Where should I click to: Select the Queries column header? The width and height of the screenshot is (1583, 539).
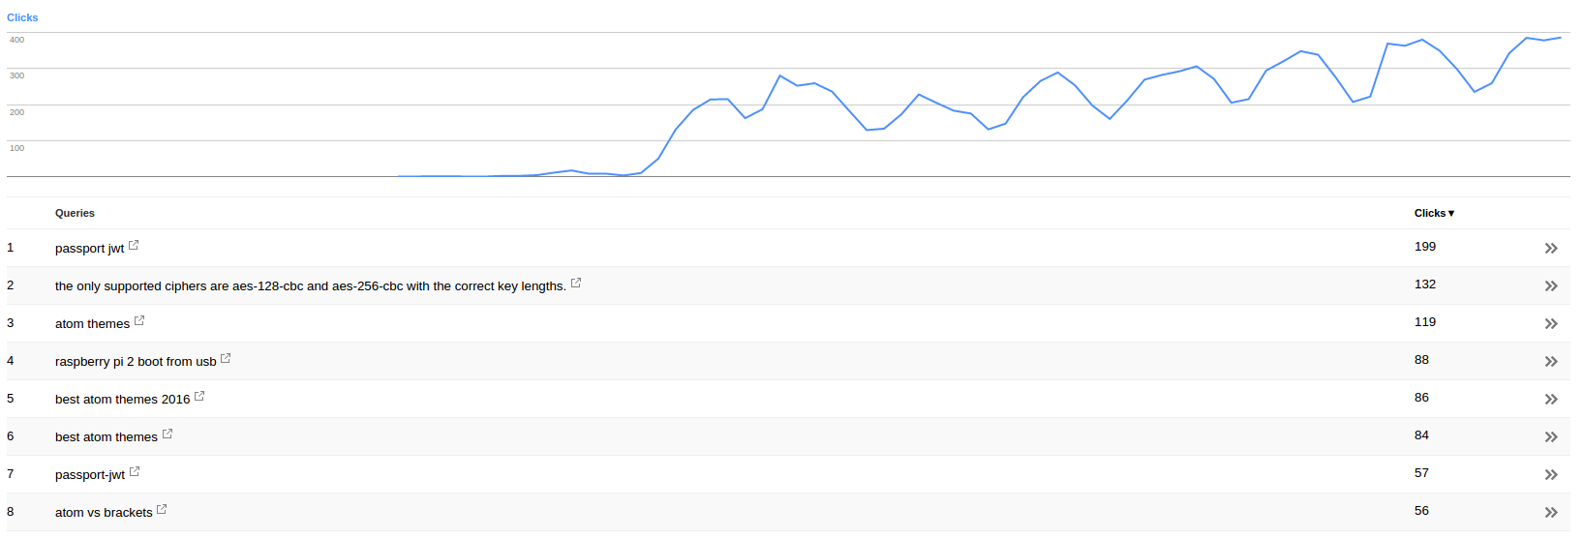point(75,213)
